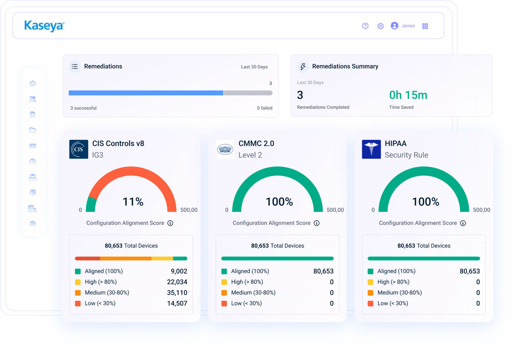Viewport: 522px width, 356px height.
Task: Click the CIS Controls logo
Action: click(x=79, y=150)
